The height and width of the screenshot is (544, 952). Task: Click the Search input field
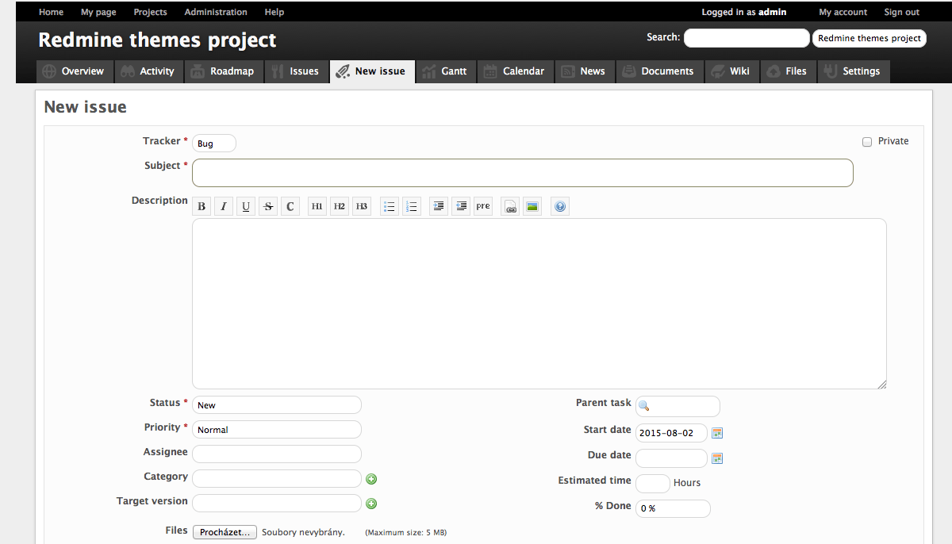coord(747,38)
